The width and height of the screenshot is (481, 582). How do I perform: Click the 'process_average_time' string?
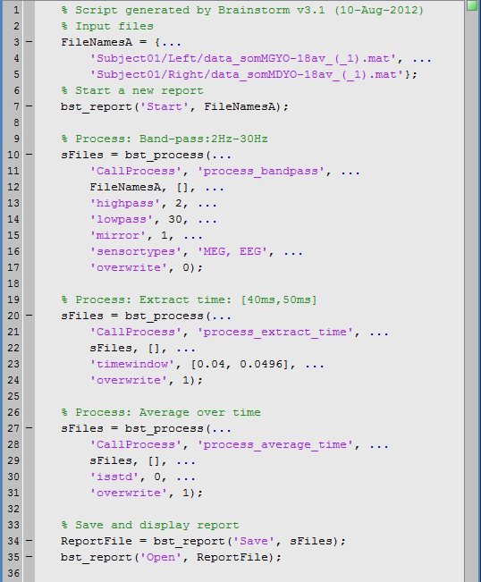[x=275, y=444]
